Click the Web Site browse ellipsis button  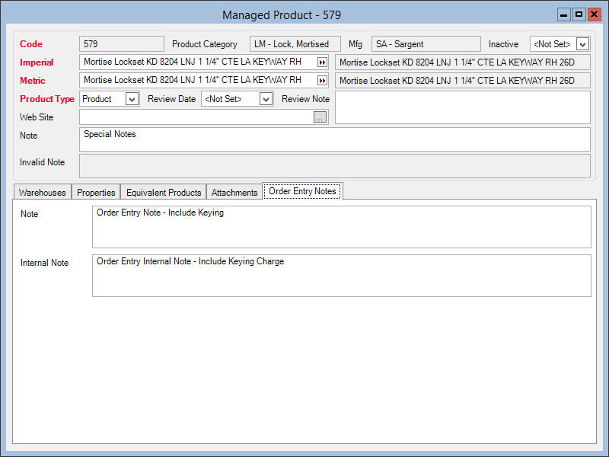click(x=320, y=117)
